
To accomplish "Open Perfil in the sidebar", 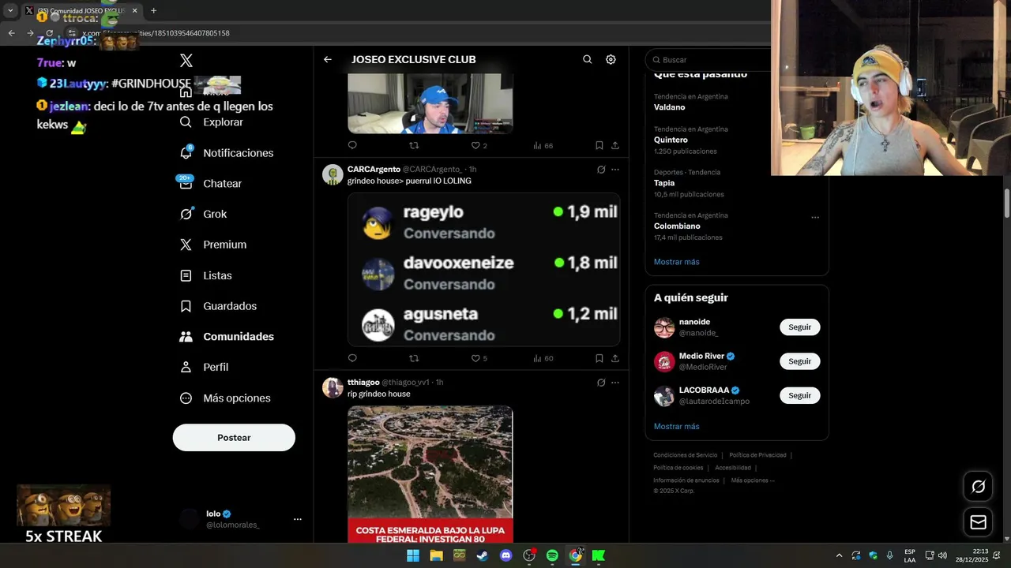I will coord(204,367).
